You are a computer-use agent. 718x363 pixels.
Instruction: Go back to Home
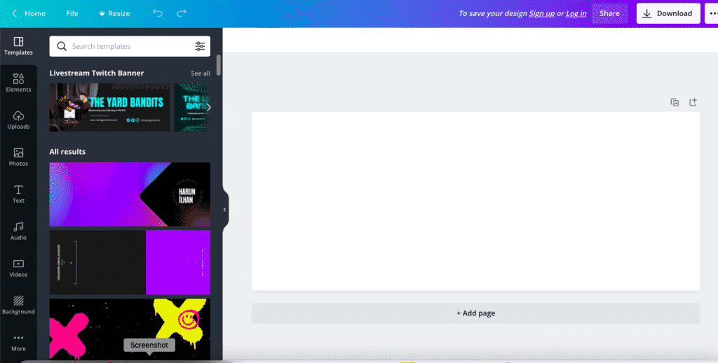click(x=28, y=13)
